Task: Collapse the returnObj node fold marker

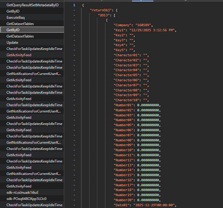Action: [x=74, y=10]
